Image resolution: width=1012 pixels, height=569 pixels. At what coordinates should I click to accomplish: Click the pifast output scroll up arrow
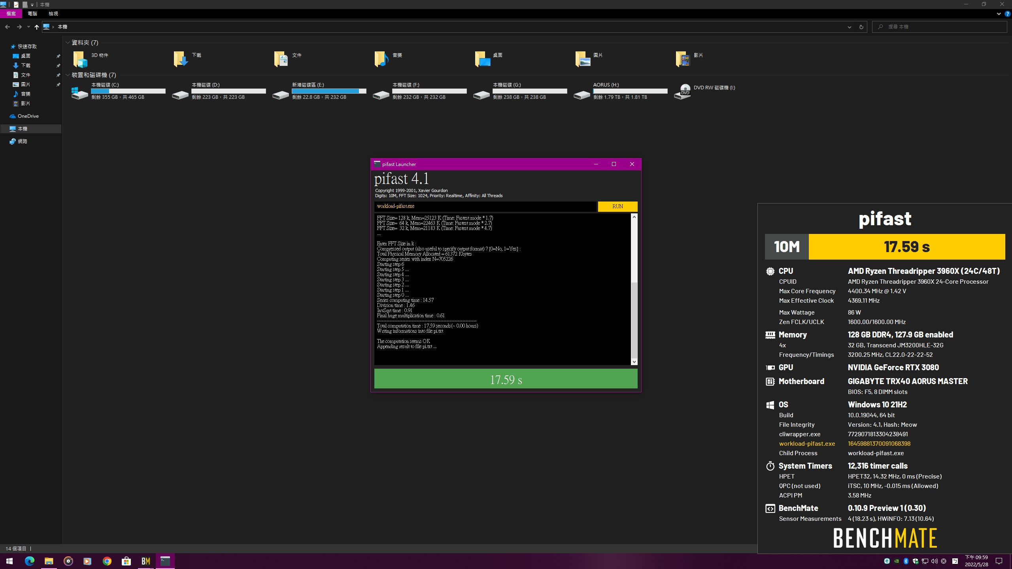pos(634,217)
